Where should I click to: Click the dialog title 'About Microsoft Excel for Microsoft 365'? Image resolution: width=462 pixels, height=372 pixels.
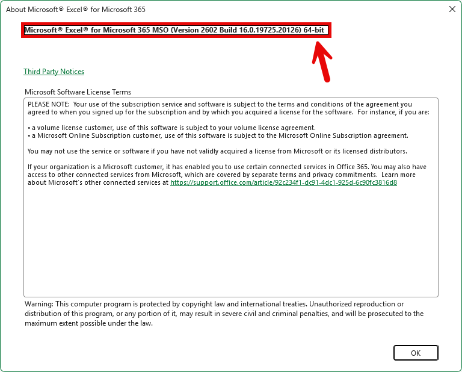pyautogui.click(x=76, y=10)
